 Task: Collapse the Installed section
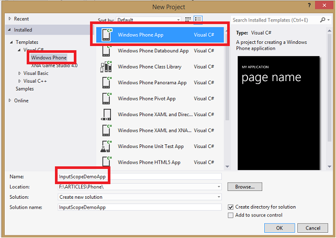[9, 30]
